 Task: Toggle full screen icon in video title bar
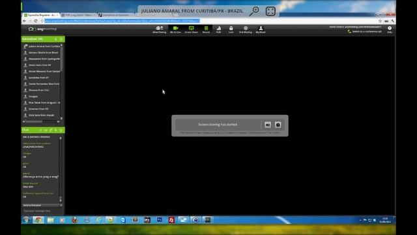270,11
